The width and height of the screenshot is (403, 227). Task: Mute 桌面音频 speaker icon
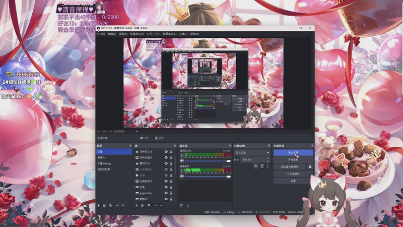coord(182,176)
